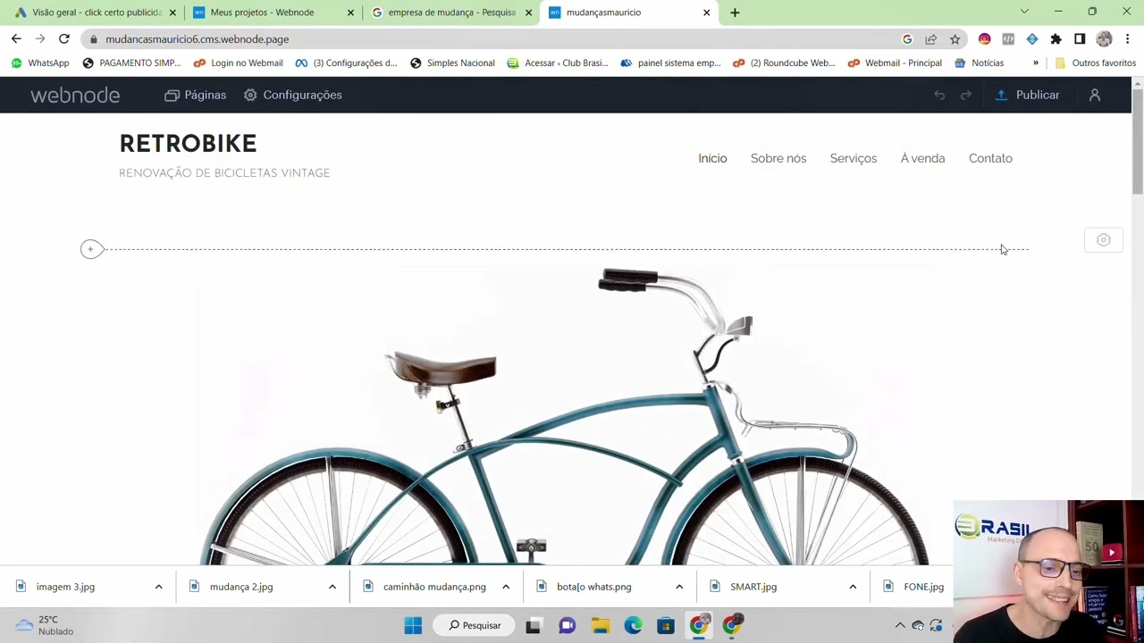1144x643 pixels.
Task: Click the redo arrow in Webnode toolbar
Action: [966, 95]
